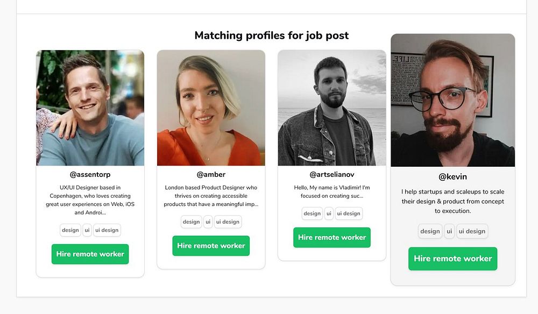Open @assentorp's profile photo
The height and width of the screenshot is (314, 538).
(x=90, y=108)
